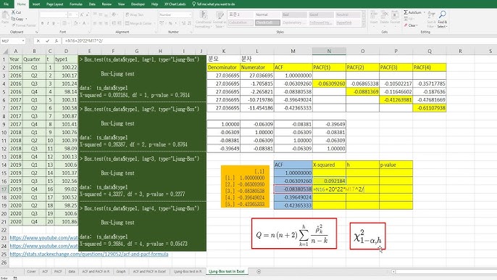
Task: Open the Formulas ribbon tab
Action: point(76,4)
